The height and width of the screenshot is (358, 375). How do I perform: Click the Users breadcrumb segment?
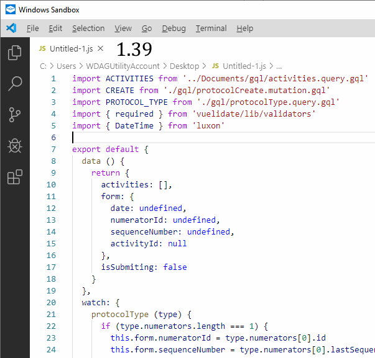[x=67, y=66]
